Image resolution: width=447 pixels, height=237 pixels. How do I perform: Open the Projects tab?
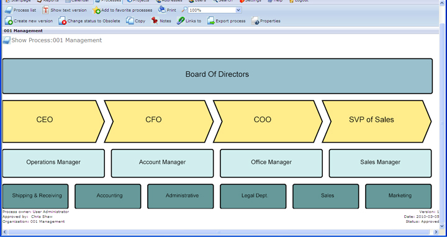[138, 1]
